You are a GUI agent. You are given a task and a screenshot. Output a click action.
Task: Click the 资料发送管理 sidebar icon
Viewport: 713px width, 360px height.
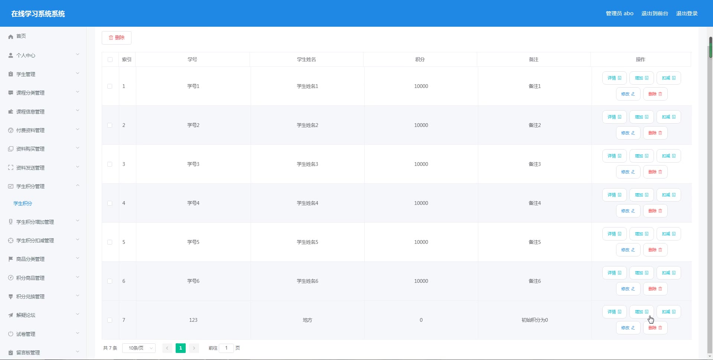click(11, 168)
